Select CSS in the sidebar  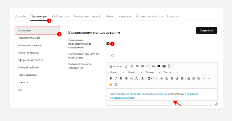[20, 90]
